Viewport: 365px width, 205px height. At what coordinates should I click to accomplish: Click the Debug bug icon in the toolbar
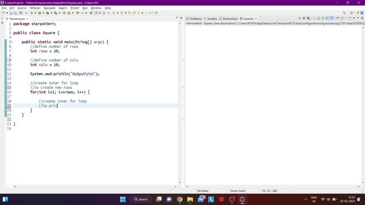point(31,13)
